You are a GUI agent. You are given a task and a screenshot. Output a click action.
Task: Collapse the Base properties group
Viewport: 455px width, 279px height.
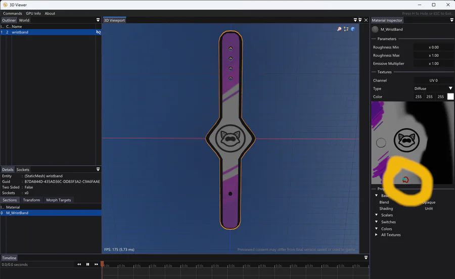pos(376,196)
